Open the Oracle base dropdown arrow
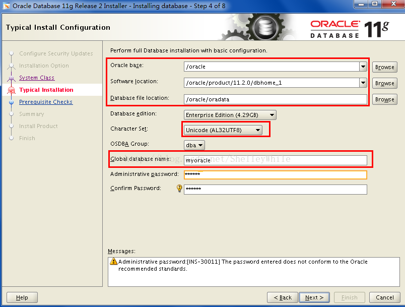 click(363, 67)
